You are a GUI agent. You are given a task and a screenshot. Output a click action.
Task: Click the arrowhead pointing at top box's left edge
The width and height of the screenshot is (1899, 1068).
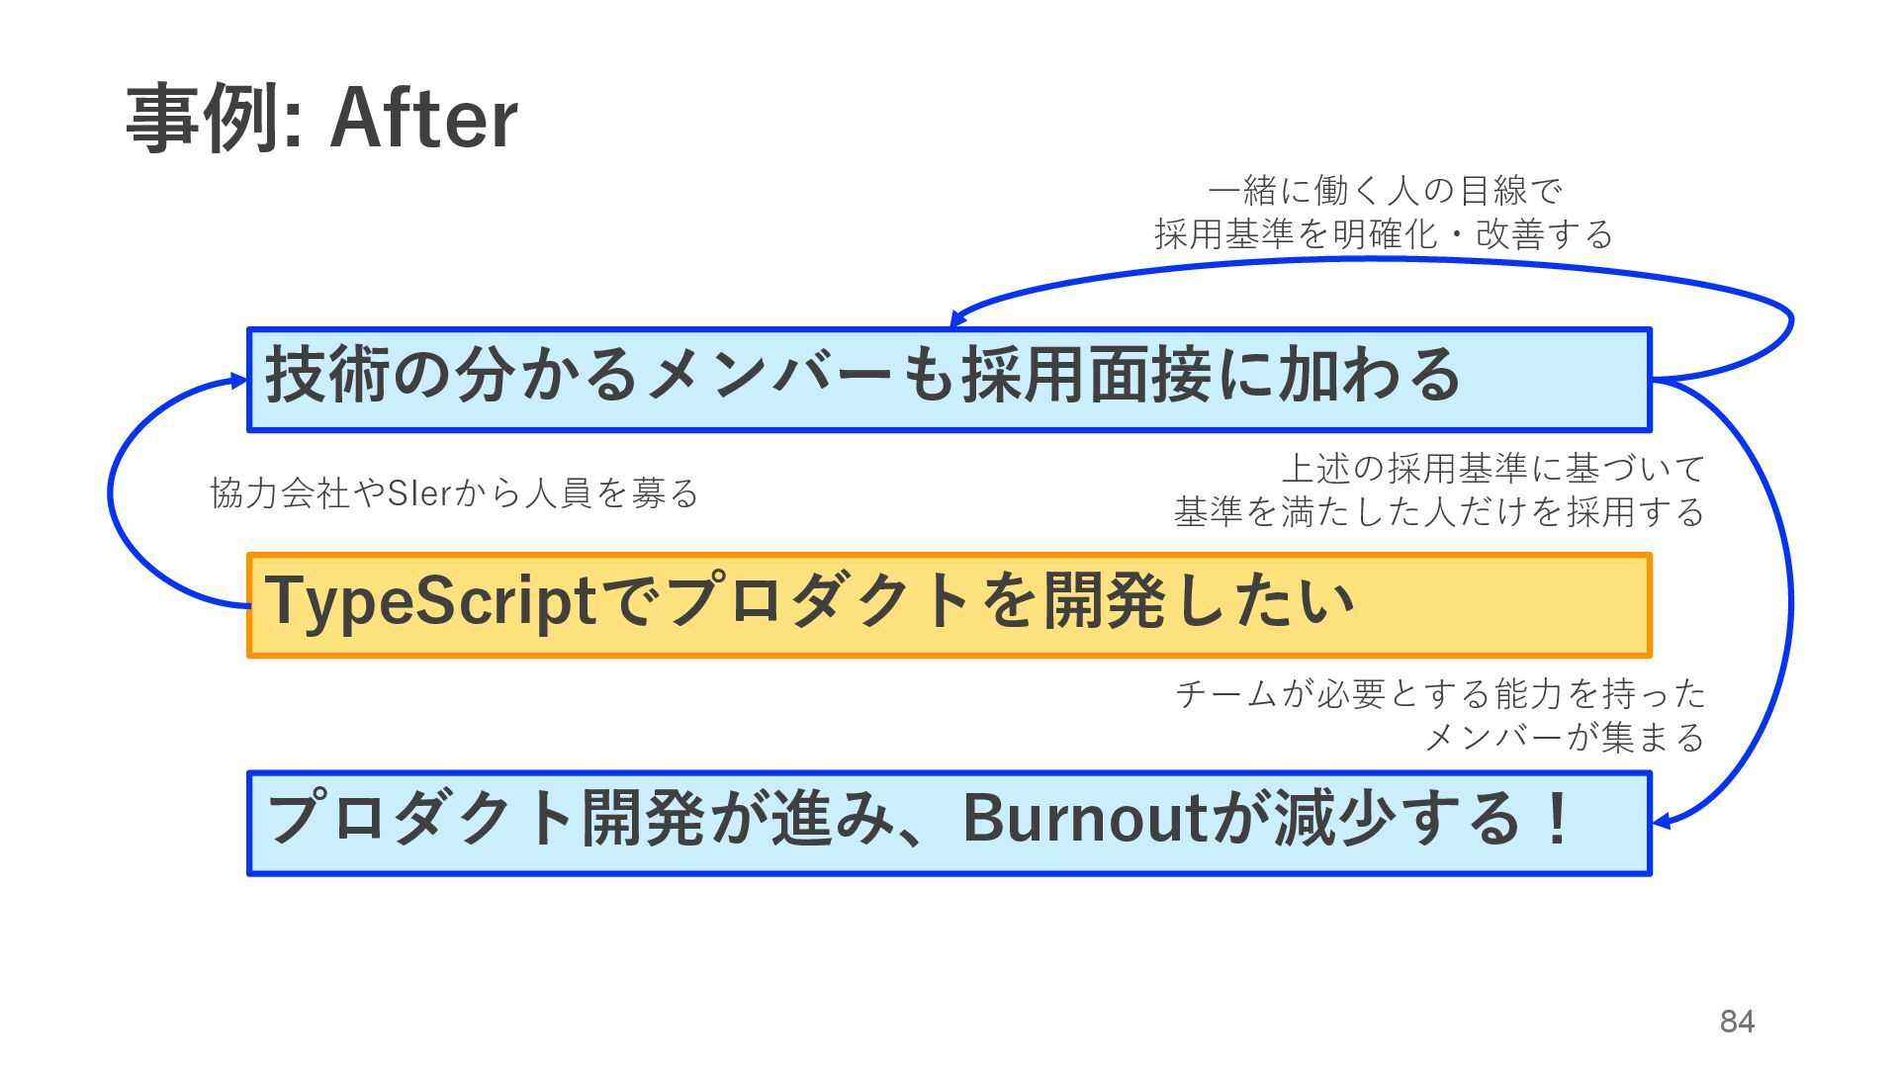click(238, 381)
